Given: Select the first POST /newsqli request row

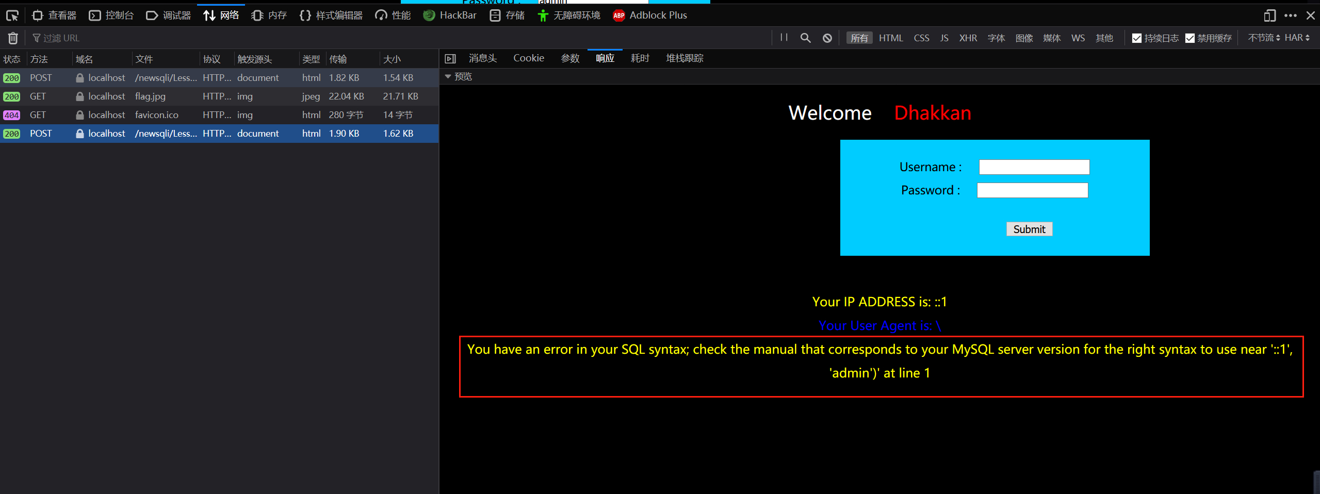Looking at the screenshot, I should (x=219, y=78).
